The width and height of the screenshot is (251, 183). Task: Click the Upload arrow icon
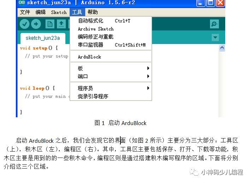[36, 24]
